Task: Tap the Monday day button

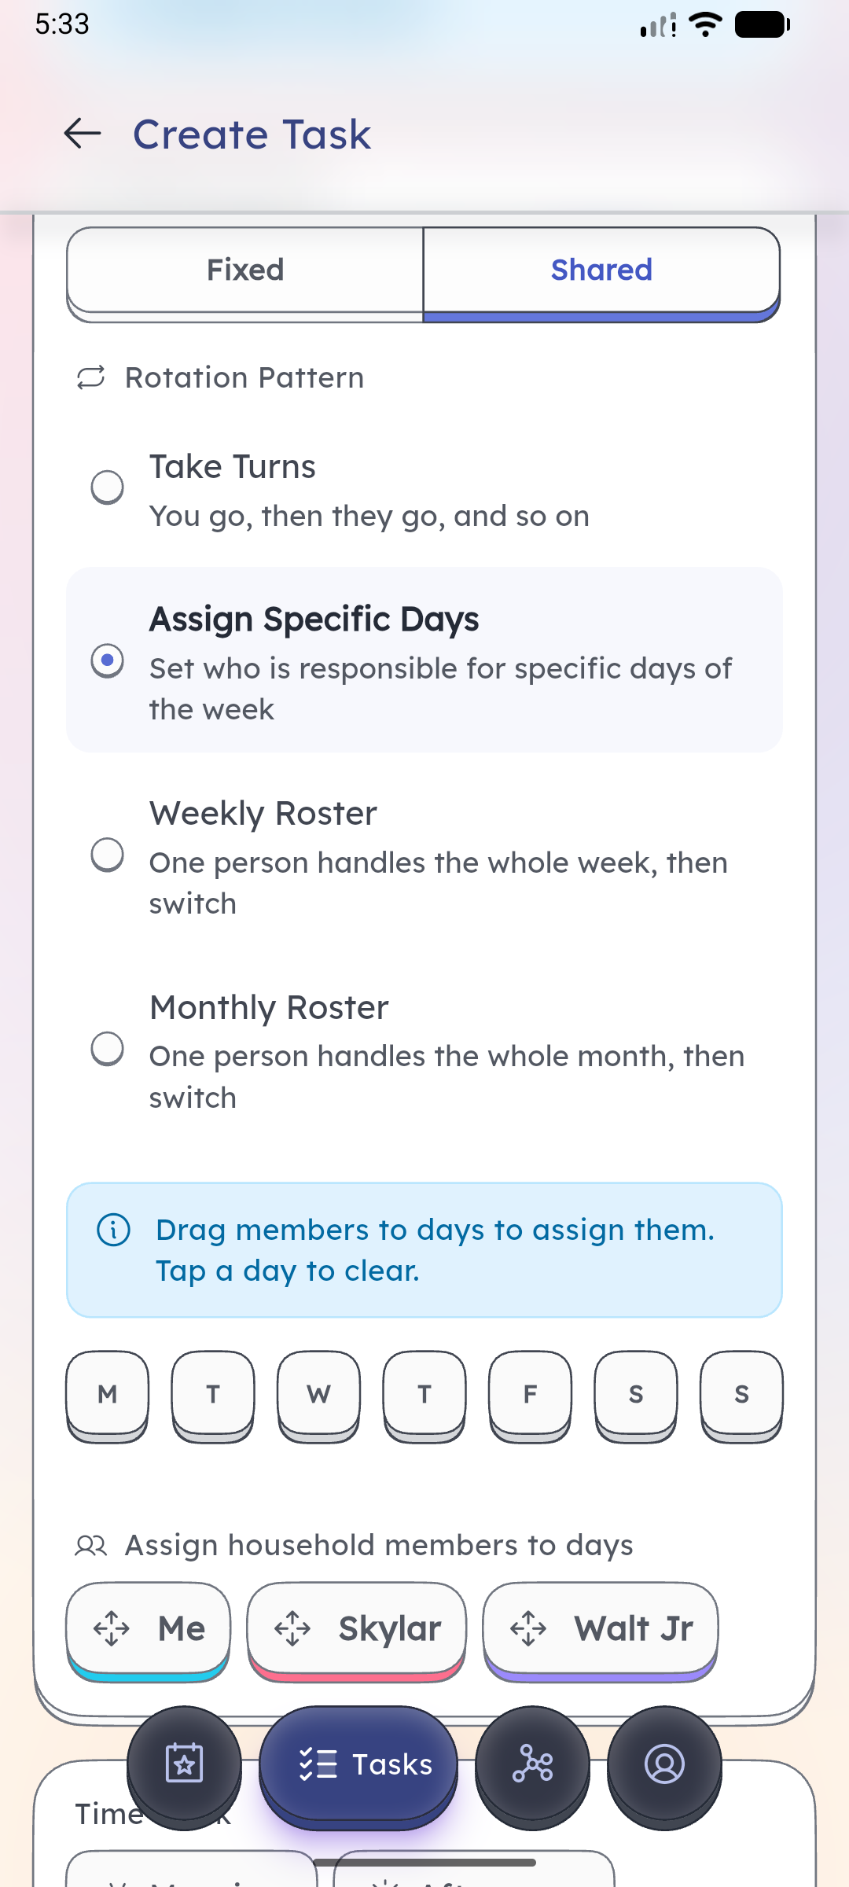Action: [x=108, y=1394]
